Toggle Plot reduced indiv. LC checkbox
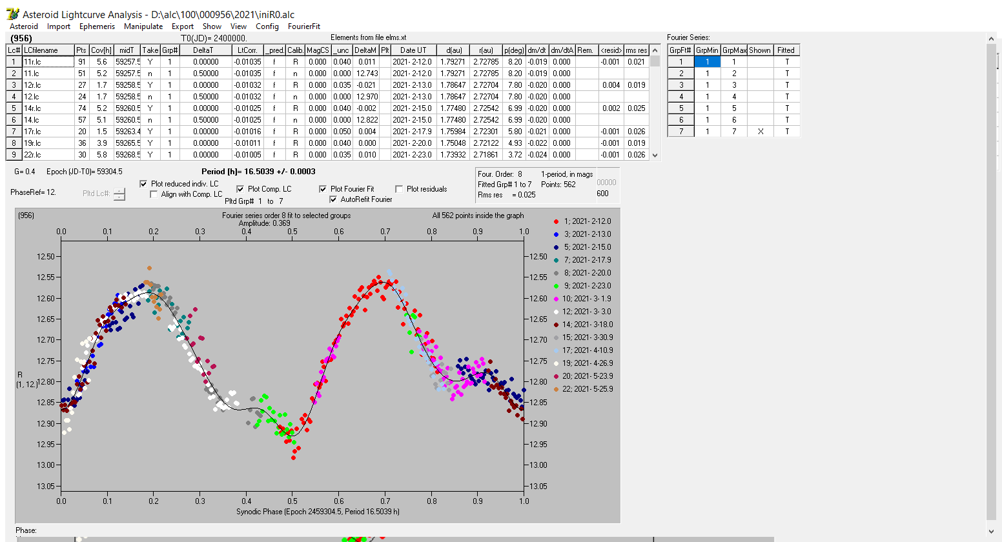 [143, 184]
